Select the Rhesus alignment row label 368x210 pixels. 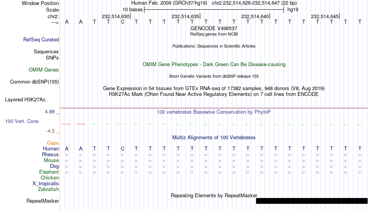point(50,155)
